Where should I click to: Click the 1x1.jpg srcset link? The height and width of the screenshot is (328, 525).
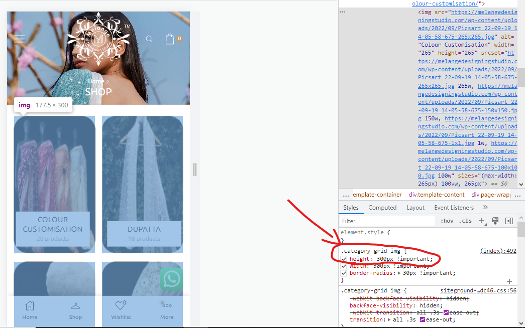(467, 131)
